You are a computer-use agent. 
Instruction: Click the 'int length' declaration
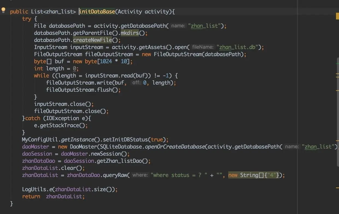[49, 68]
